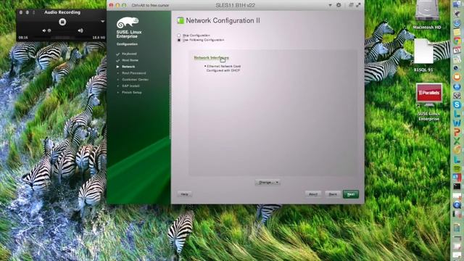
Task: Open Finder in the Dock
Action: point(457,4)
